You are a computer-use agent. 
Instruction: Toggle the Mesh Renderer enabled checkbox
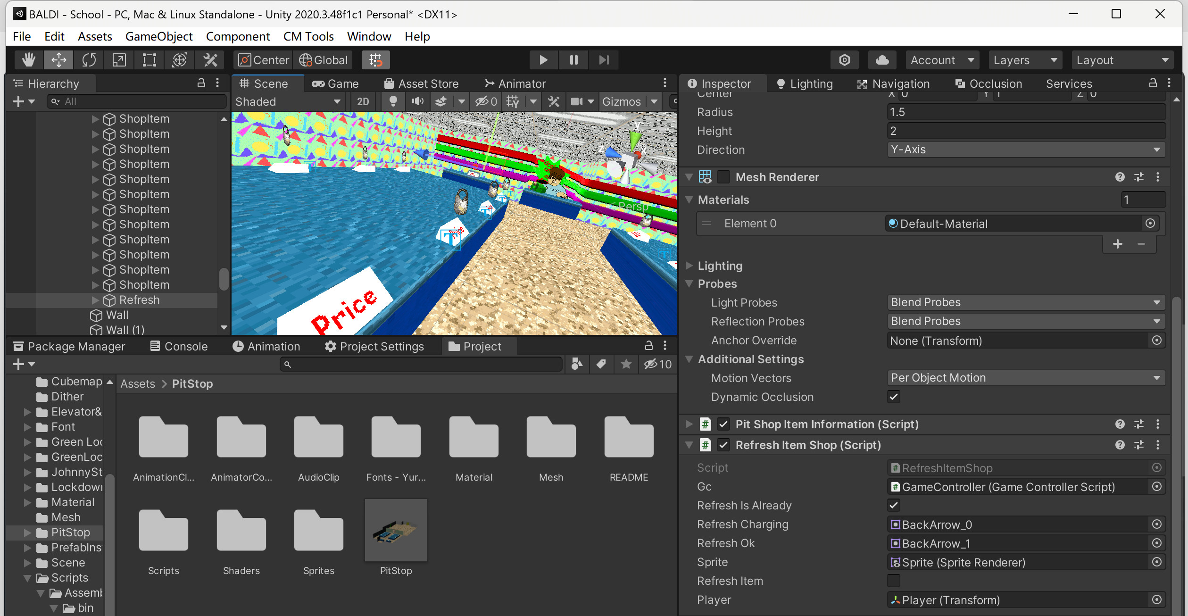(x=723, y=177)
